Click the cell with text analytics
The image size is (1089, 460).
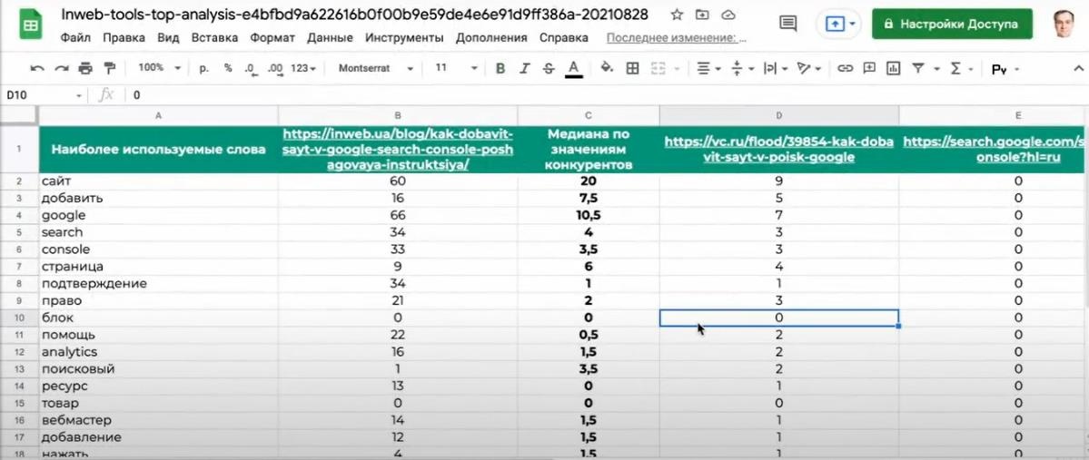pyautogui.click(x=158, y=352)
